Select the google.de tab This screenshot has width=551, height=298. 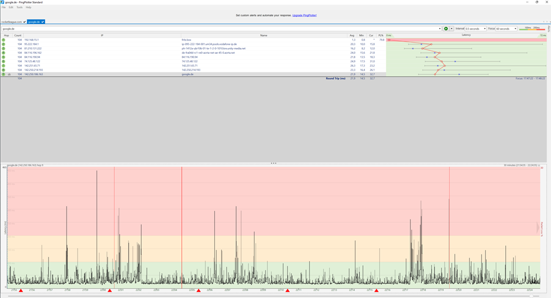pos(36,22)
